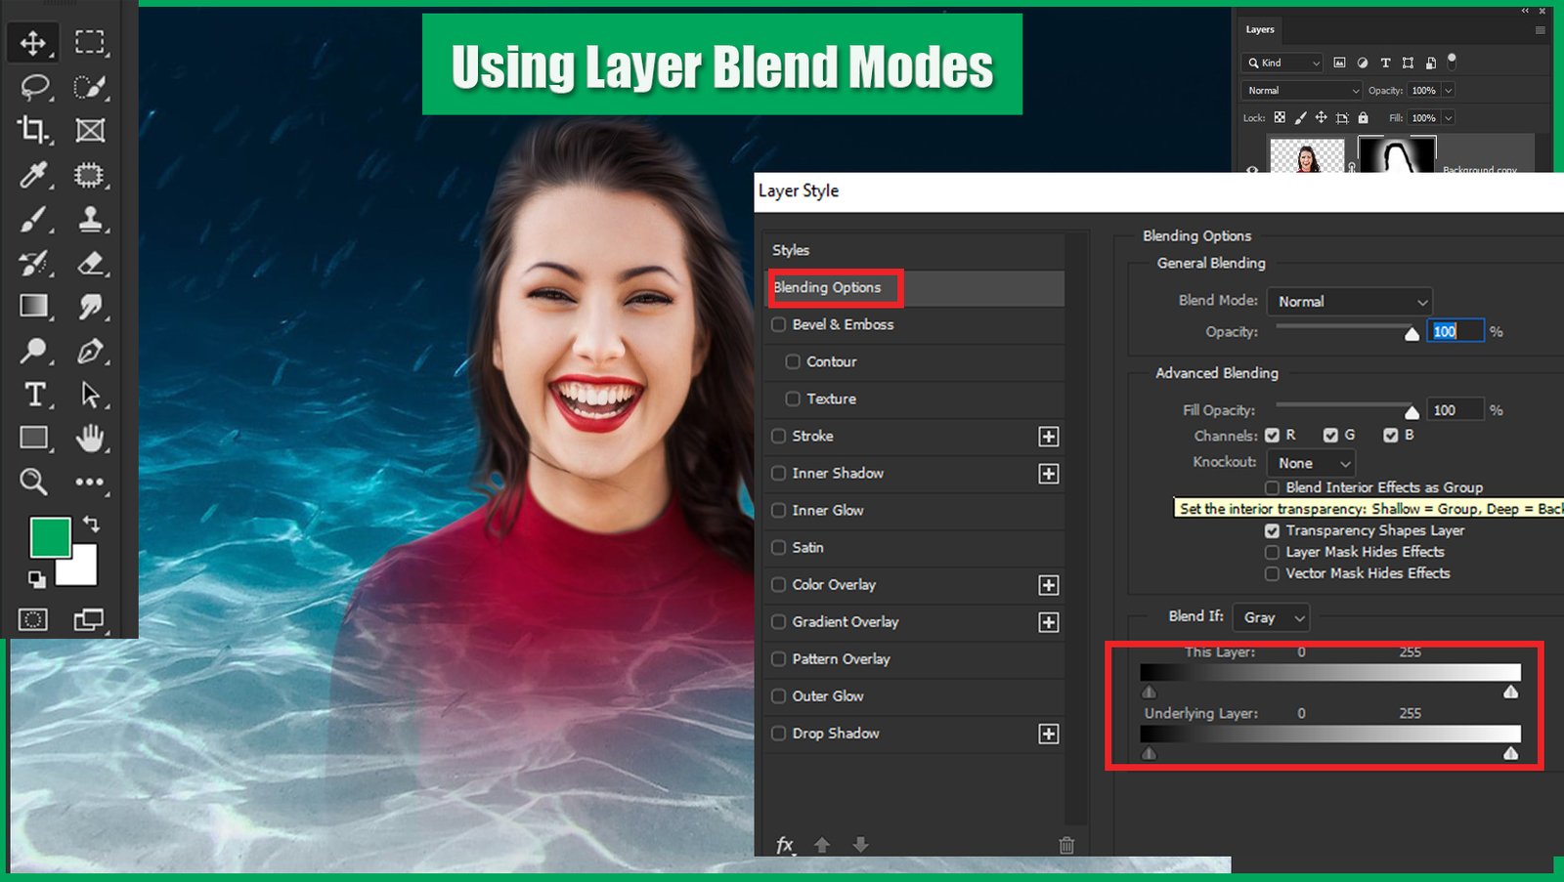The image size is (1564, 882).
Task: Enable Drop Shadow effect
Action: 779,733
